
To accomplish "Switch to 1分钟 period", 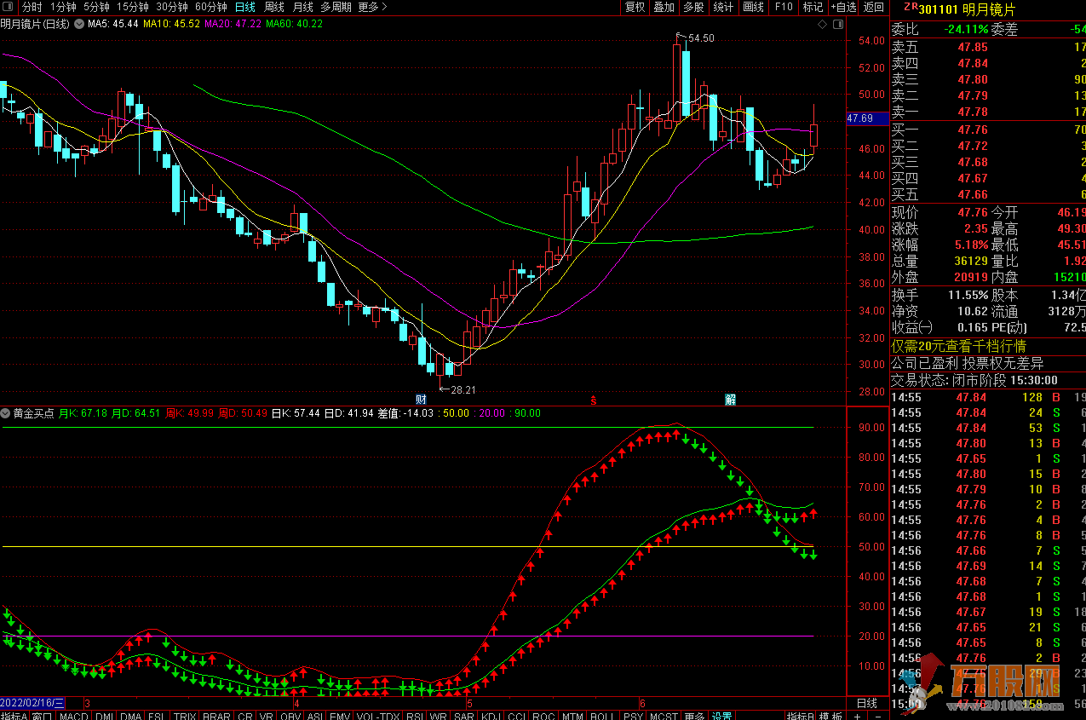I will [x=63, y=7].
